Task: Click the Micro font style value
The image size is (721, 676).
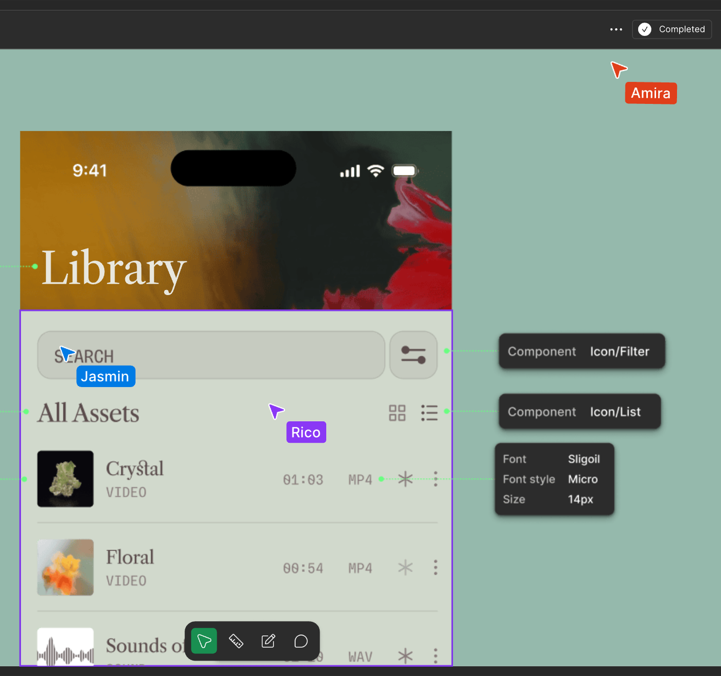Action: click(x=583, y=479)
